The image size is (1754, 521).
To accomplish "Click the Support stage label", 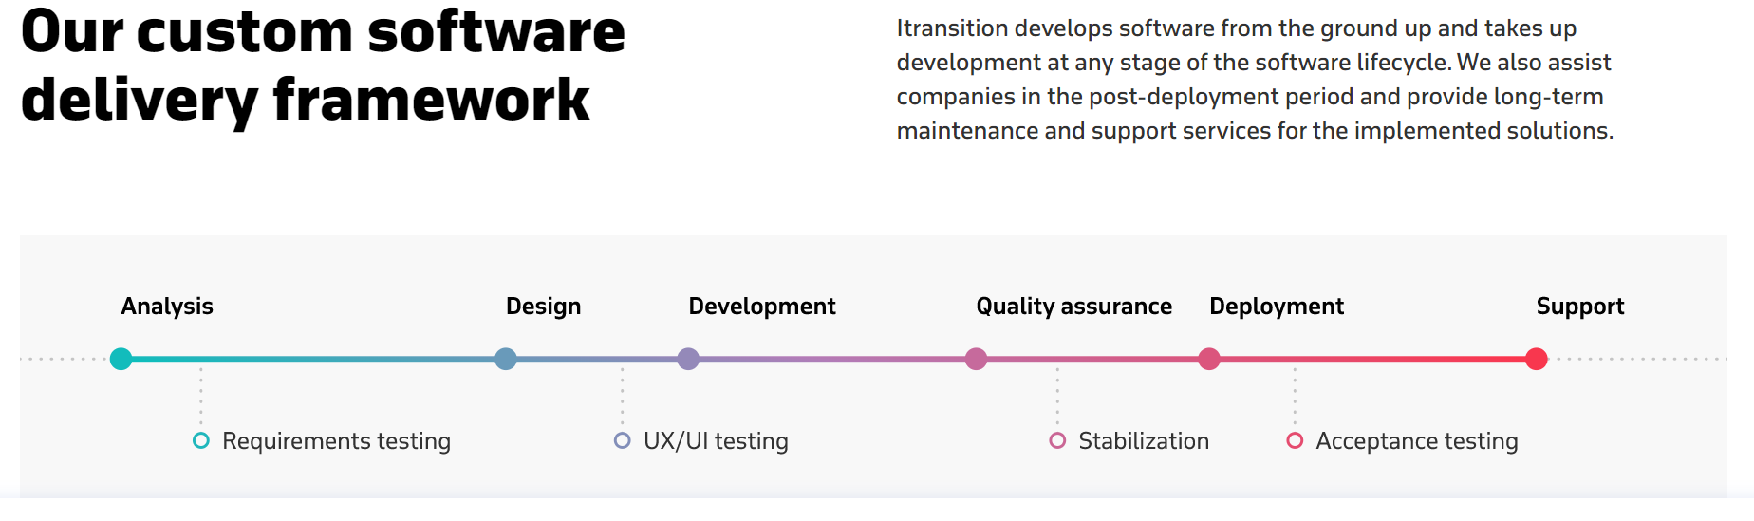I will [1580, 307].
